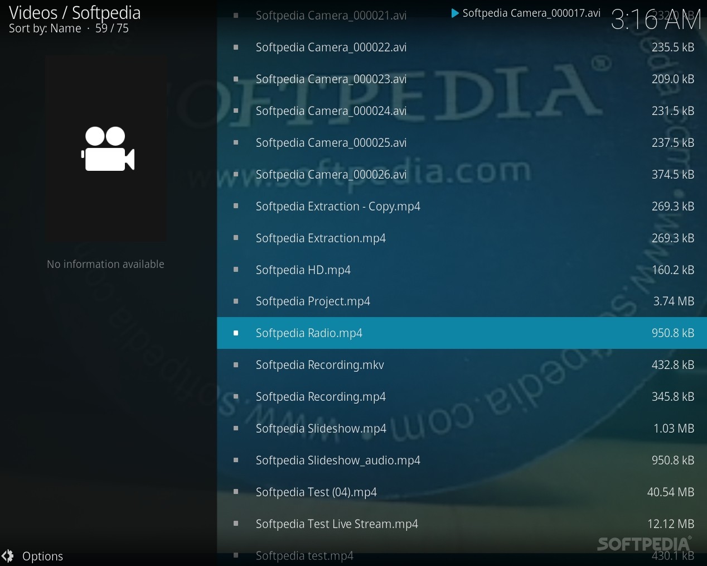Select Softpedia Camera_000025.avi
The image size is (707, 566).
tap(462, 143)
